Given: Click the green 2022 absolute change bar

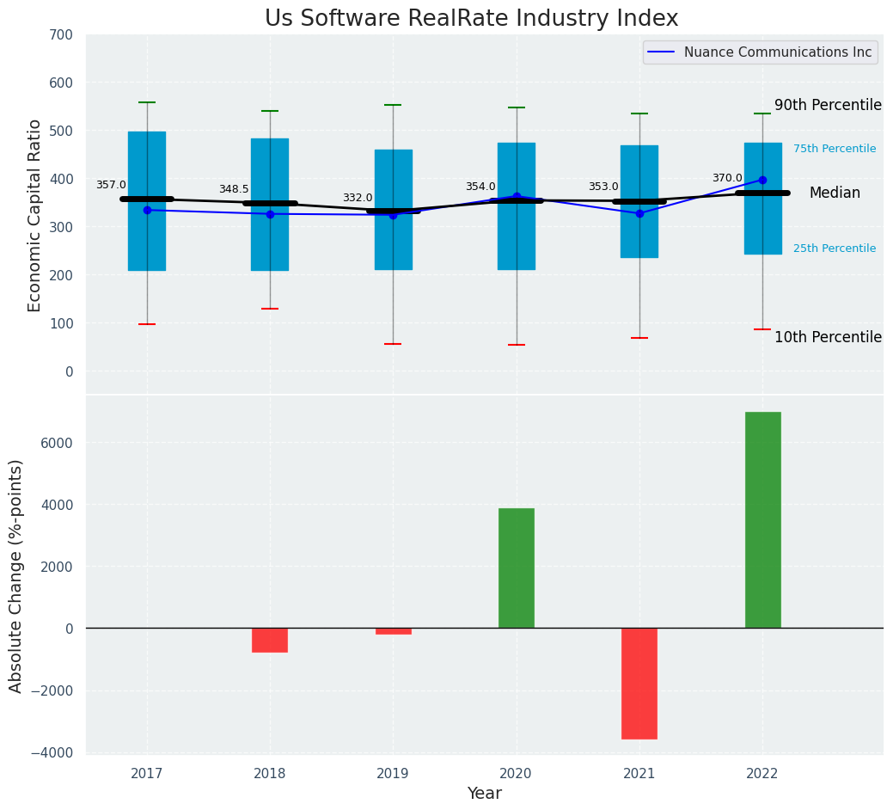Looking at the screenshot, I should [762, 519].
